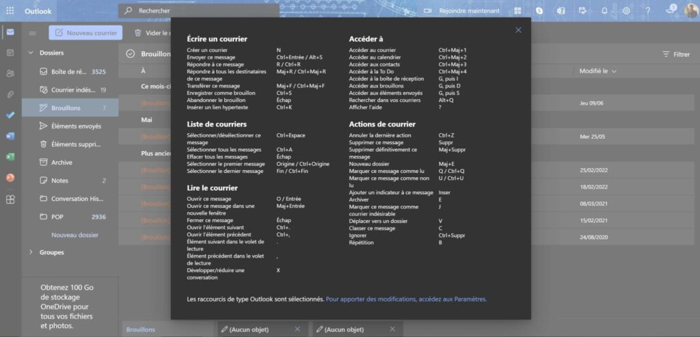Open To Do checkmark app icon
The height and width of the screenshot is (337, 700).
tap(10, 115)
